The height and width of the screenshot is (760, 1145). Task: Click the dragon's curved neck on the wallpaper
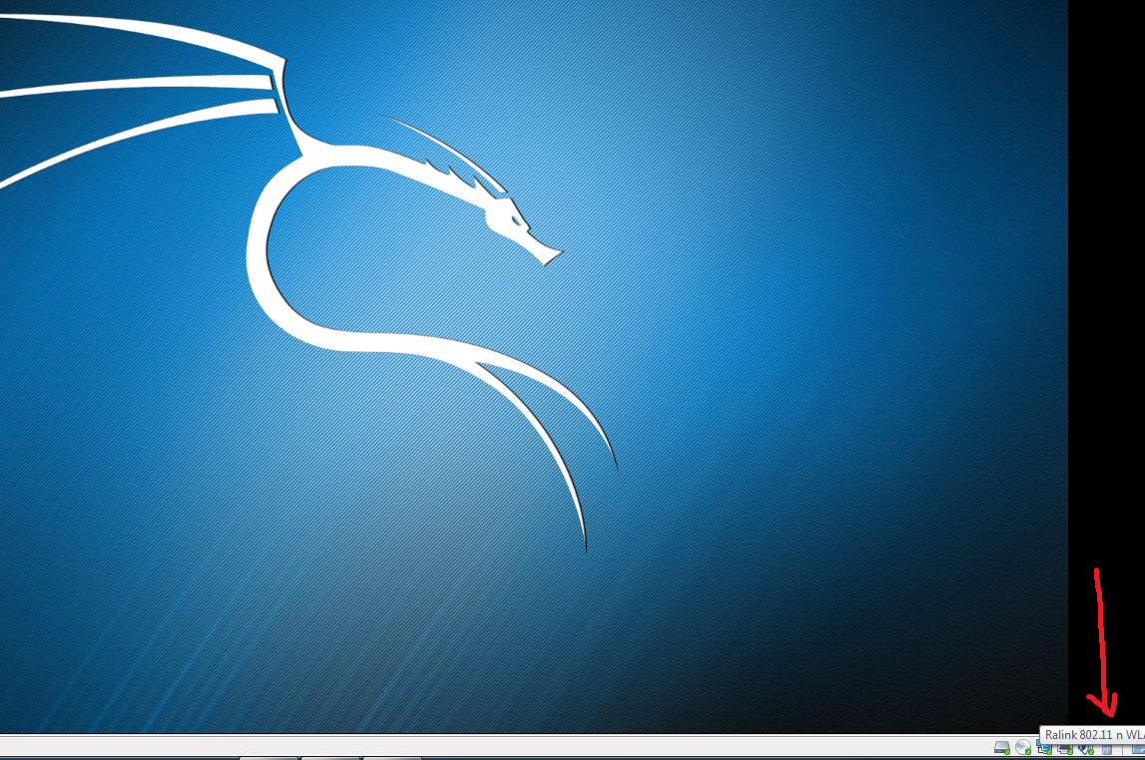(262, 249)
